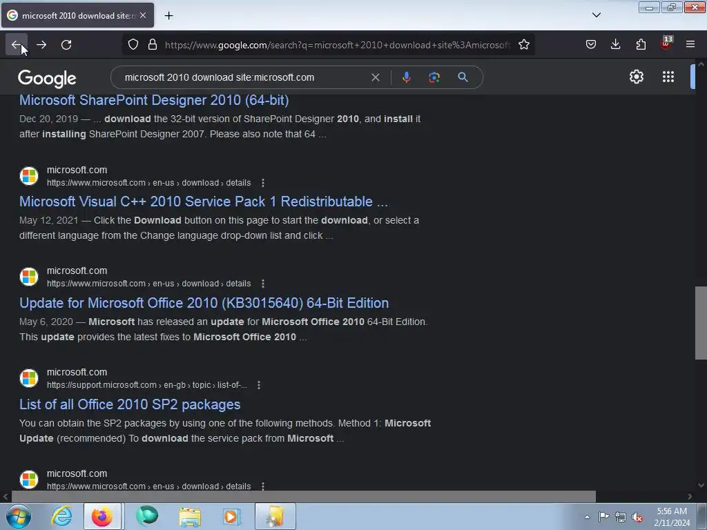Image resolution: width=707 pixels, height=530 pixels.
Task: Click the scroll right arrow
Action: [x=690, y=497]
